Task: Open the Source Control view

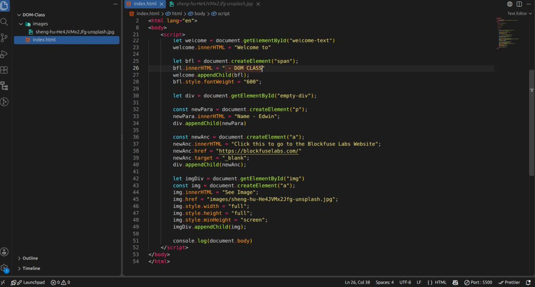Action: tap(4, 37)
